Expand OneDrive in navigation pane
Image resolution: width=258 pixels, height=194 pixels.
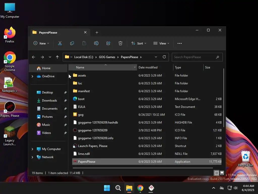[x=33, y=76]
